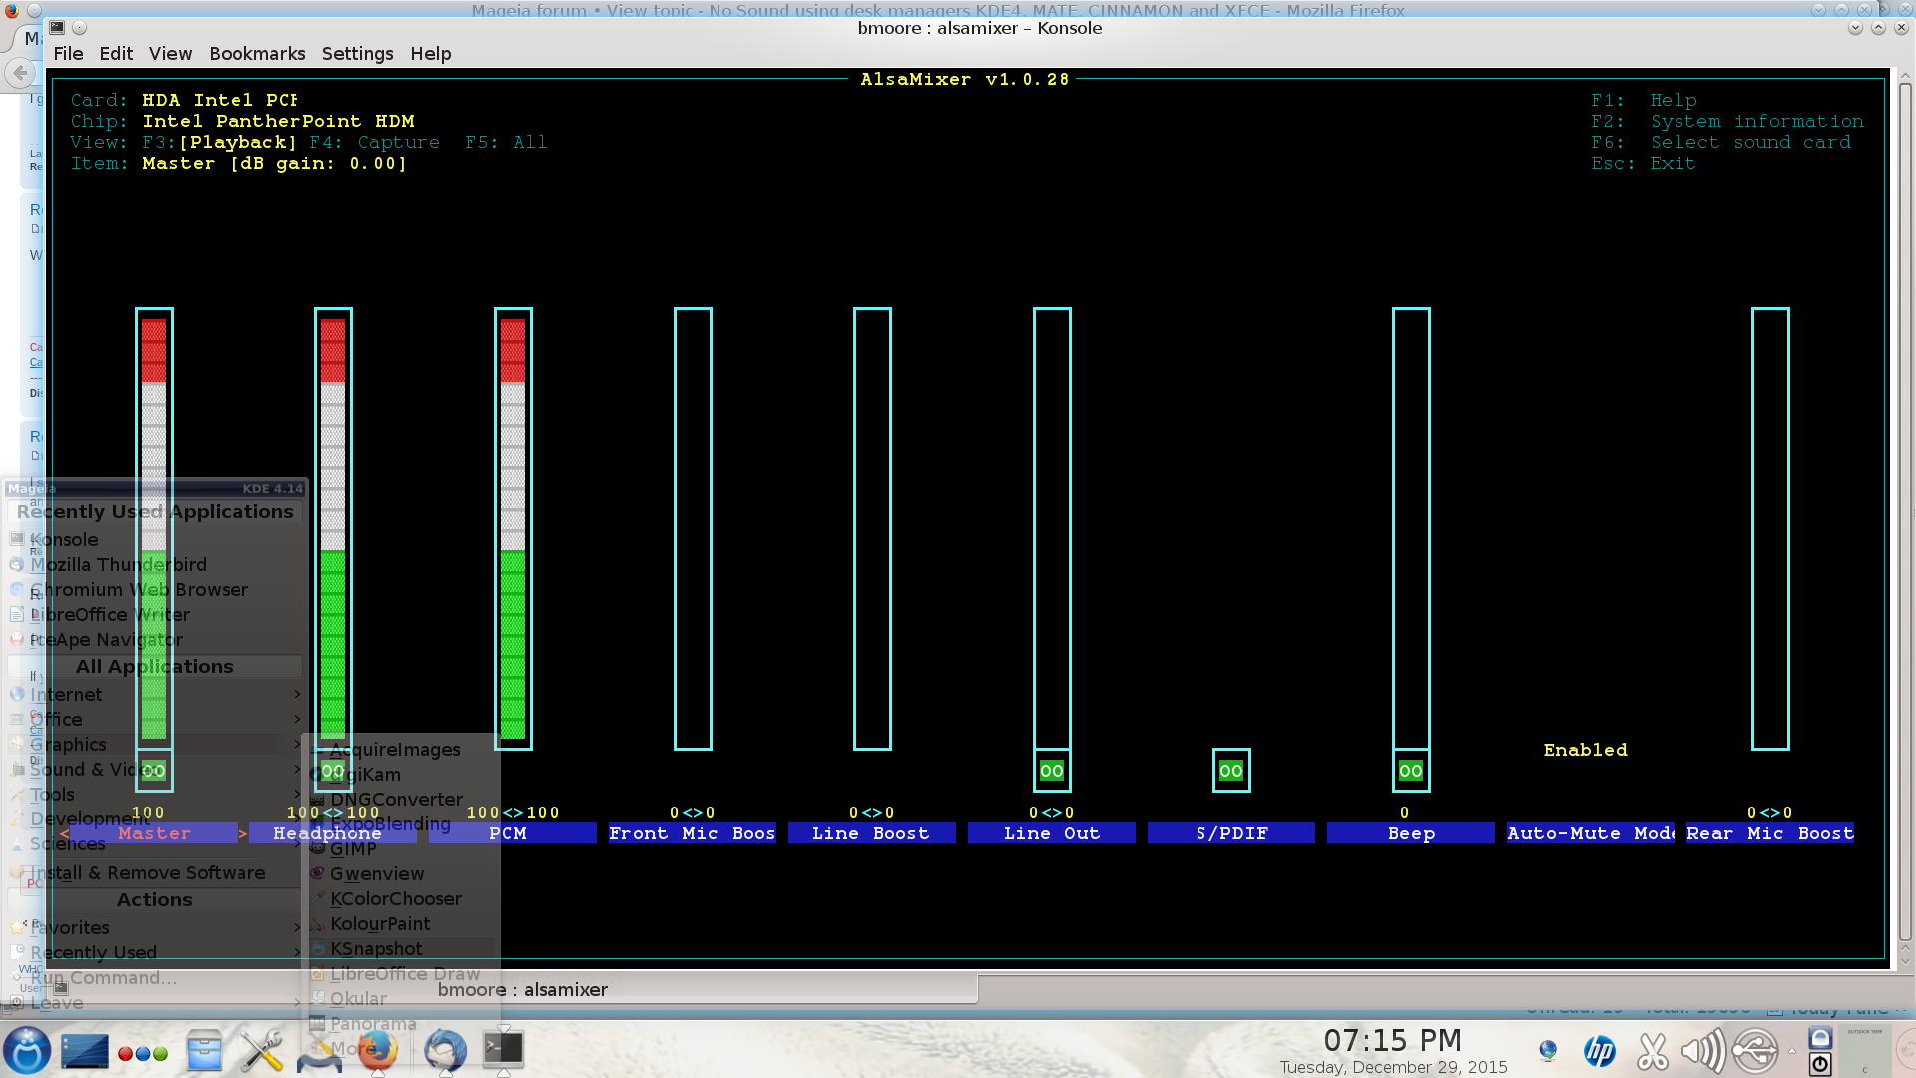Click the Rear Mic Boost level bar
Image resolution: width=1916 pixels, height=1078 pixels.
click(1770, 529)
